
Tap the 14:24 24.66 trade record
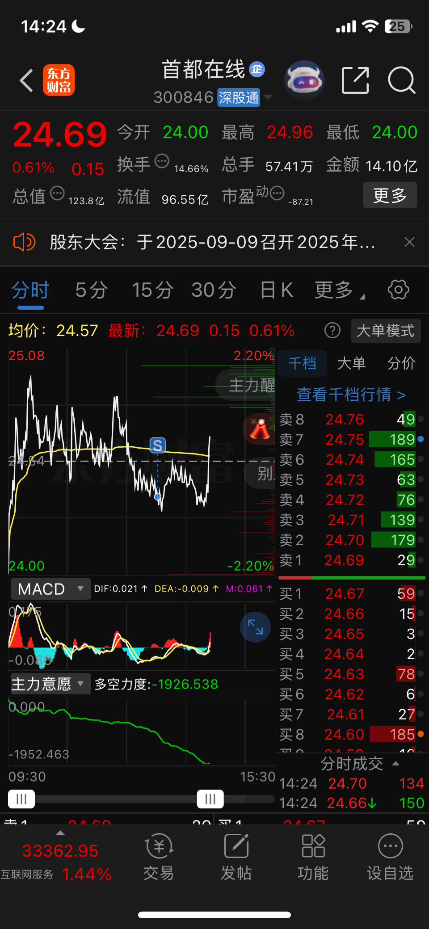click(351, 803)
